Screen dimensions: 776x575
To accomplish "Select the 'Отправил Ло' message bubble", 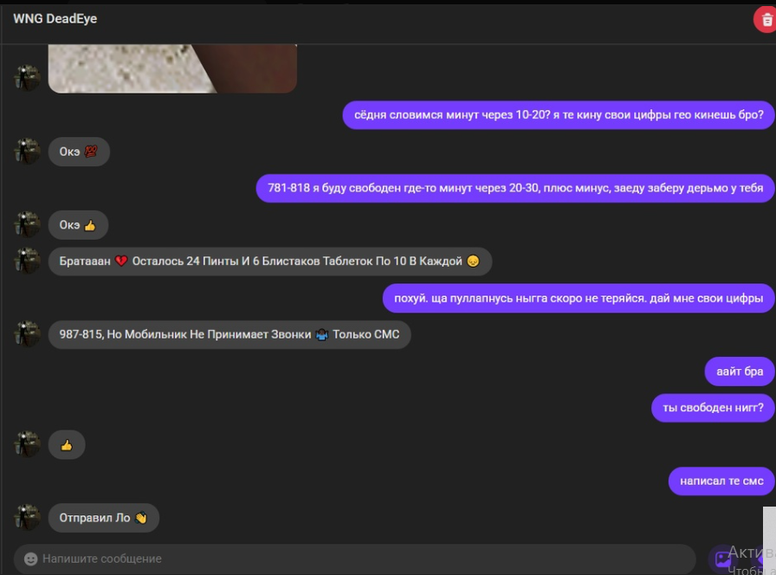I will tap(103, 518).
